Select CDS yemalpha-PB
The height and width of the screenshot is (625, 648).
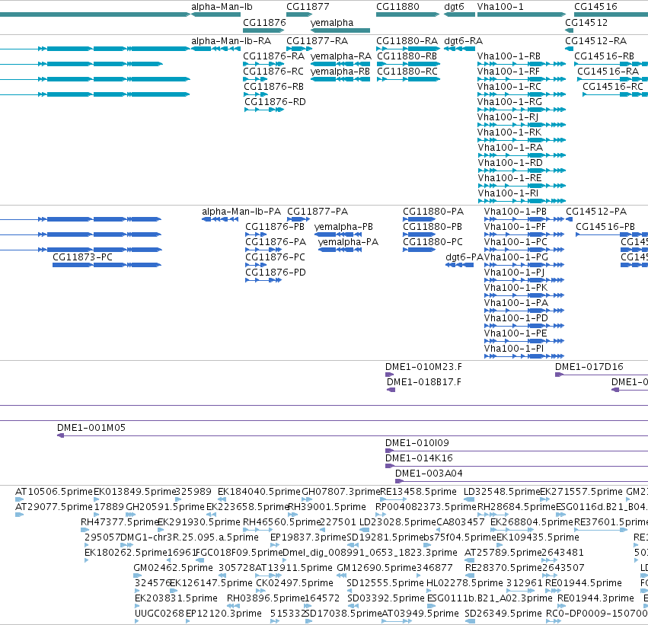pyautogui.click(x=343, y=227)
